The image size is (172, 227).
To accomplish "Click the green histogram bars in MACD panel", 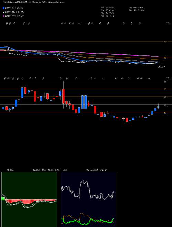I will [x=3, y=198].
